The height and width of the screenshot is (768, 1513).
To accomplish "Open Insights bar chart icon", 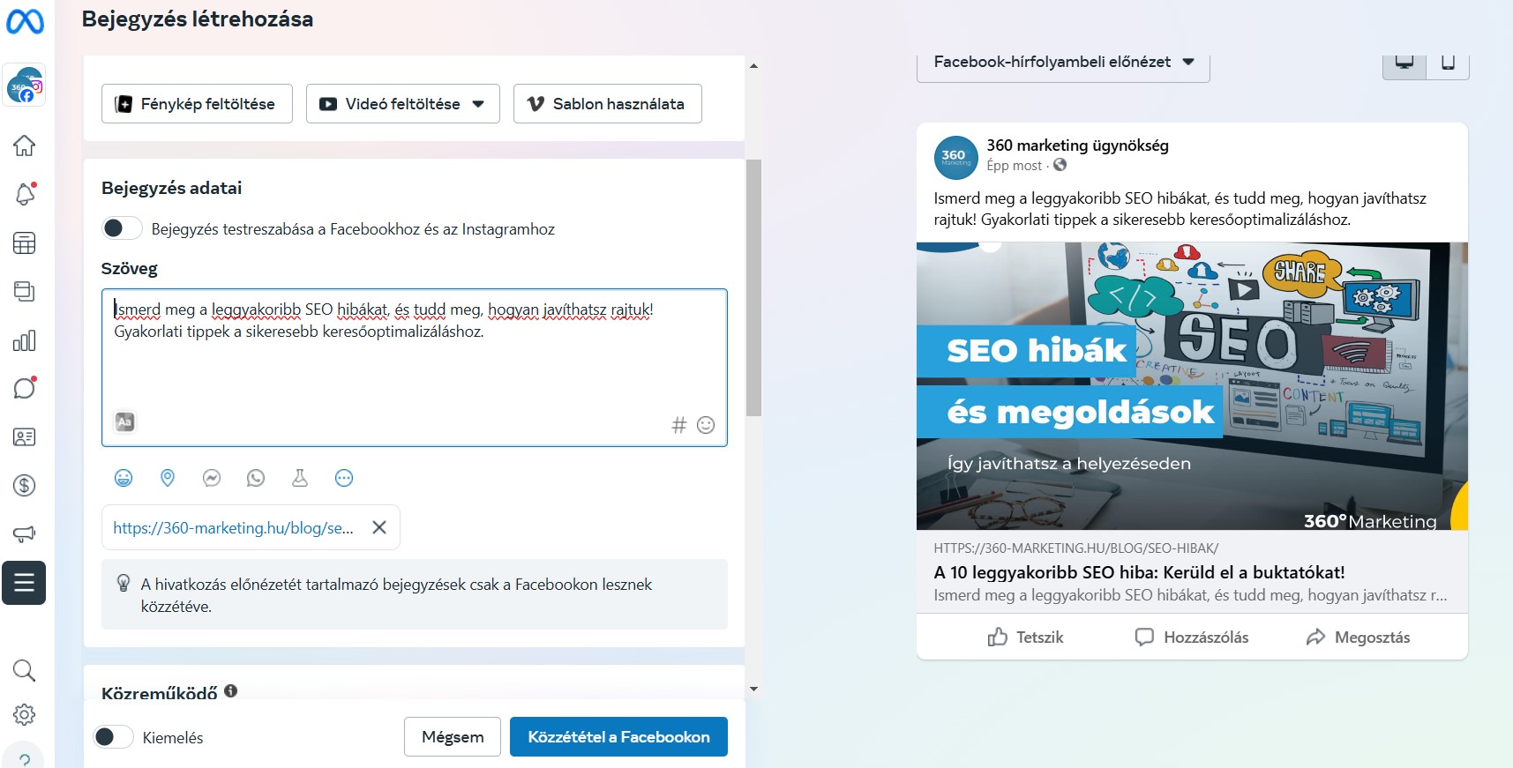I will point(24,340).
